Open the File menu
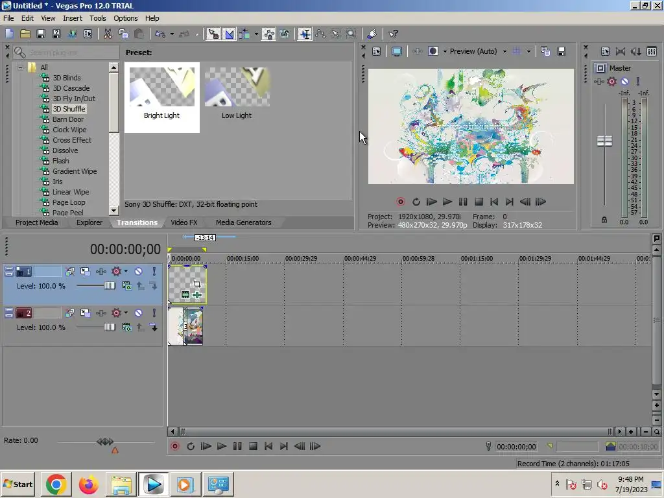 point(8,18)
